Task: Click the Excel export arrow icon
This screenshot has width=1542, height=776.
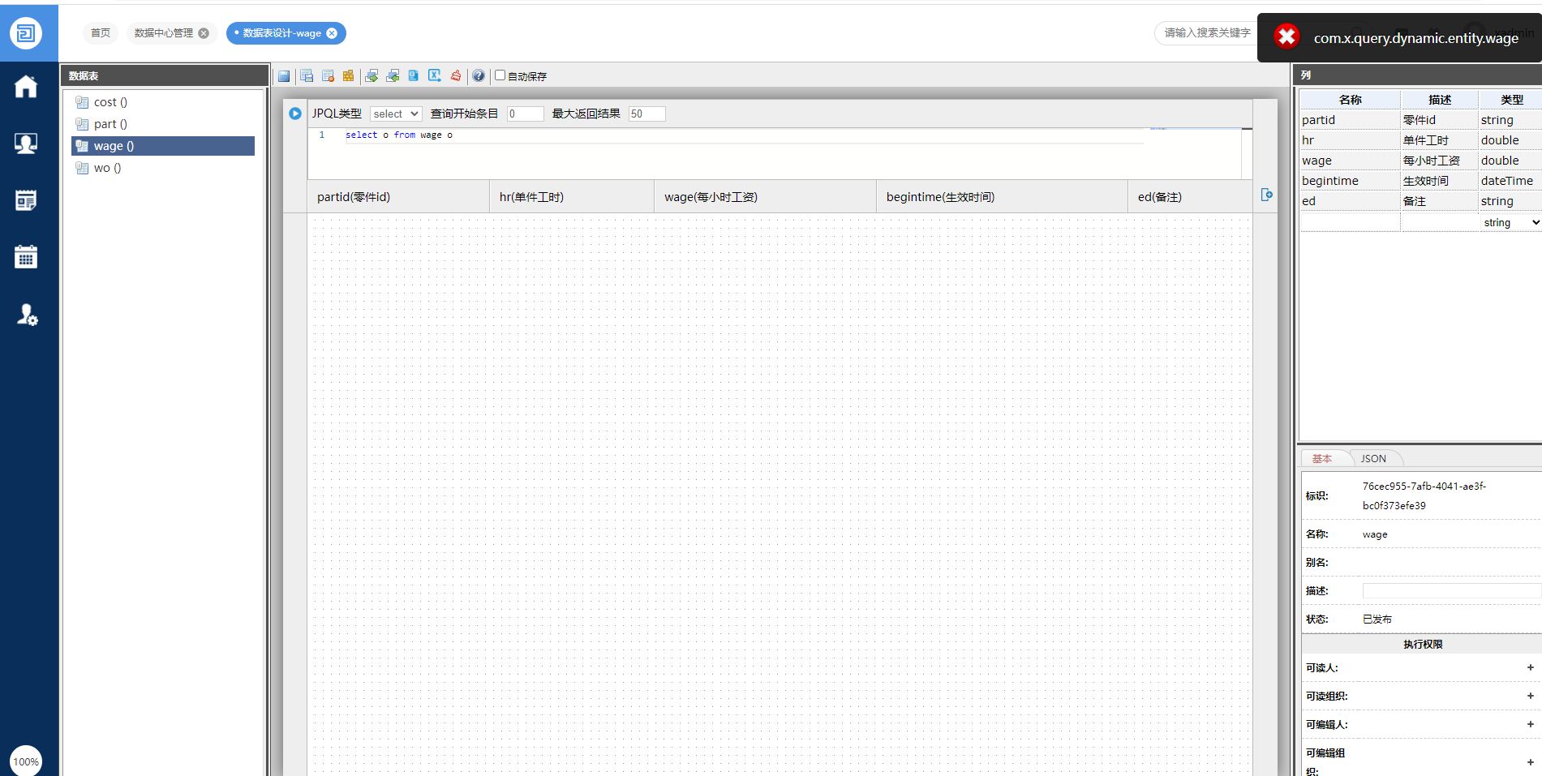Action: (x=435, y=76)
